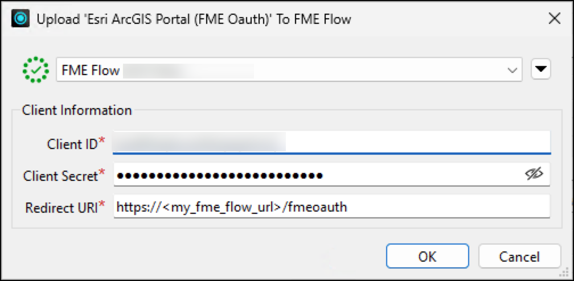Click the green connection verified status icon
The image size is (574, 281).
click(35, 69)
